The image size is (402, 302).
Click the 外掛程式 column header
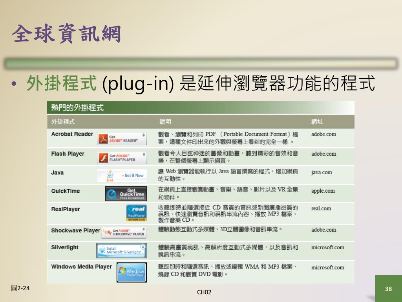point(63,122)
